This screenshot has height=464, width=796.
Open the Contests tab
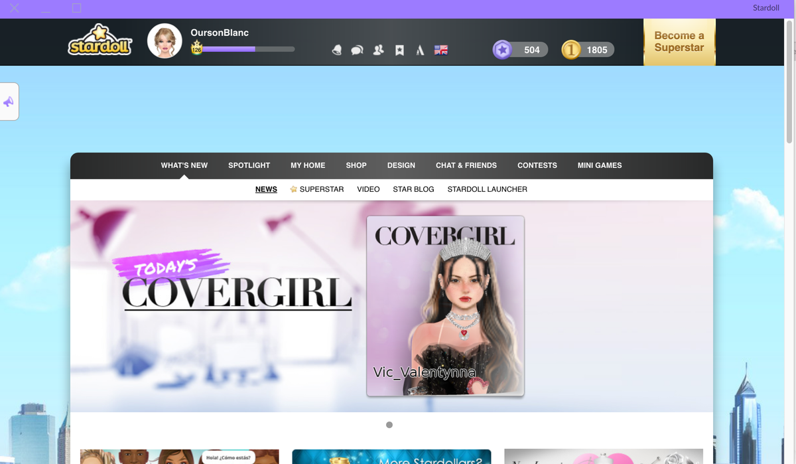coord(537,165)
